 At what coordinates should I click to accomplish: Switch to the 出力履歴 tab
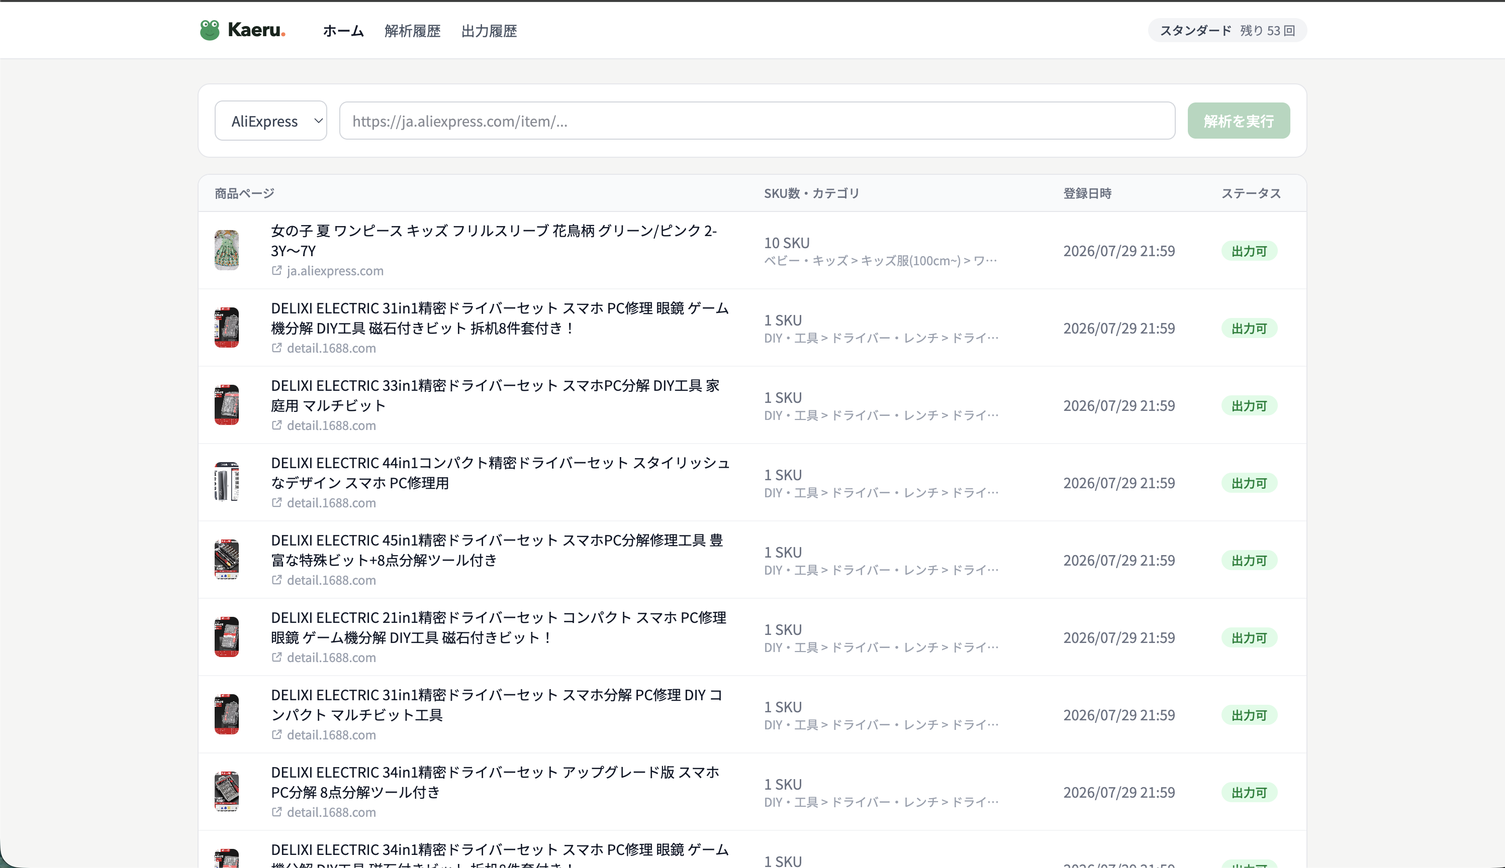point(489,31)
